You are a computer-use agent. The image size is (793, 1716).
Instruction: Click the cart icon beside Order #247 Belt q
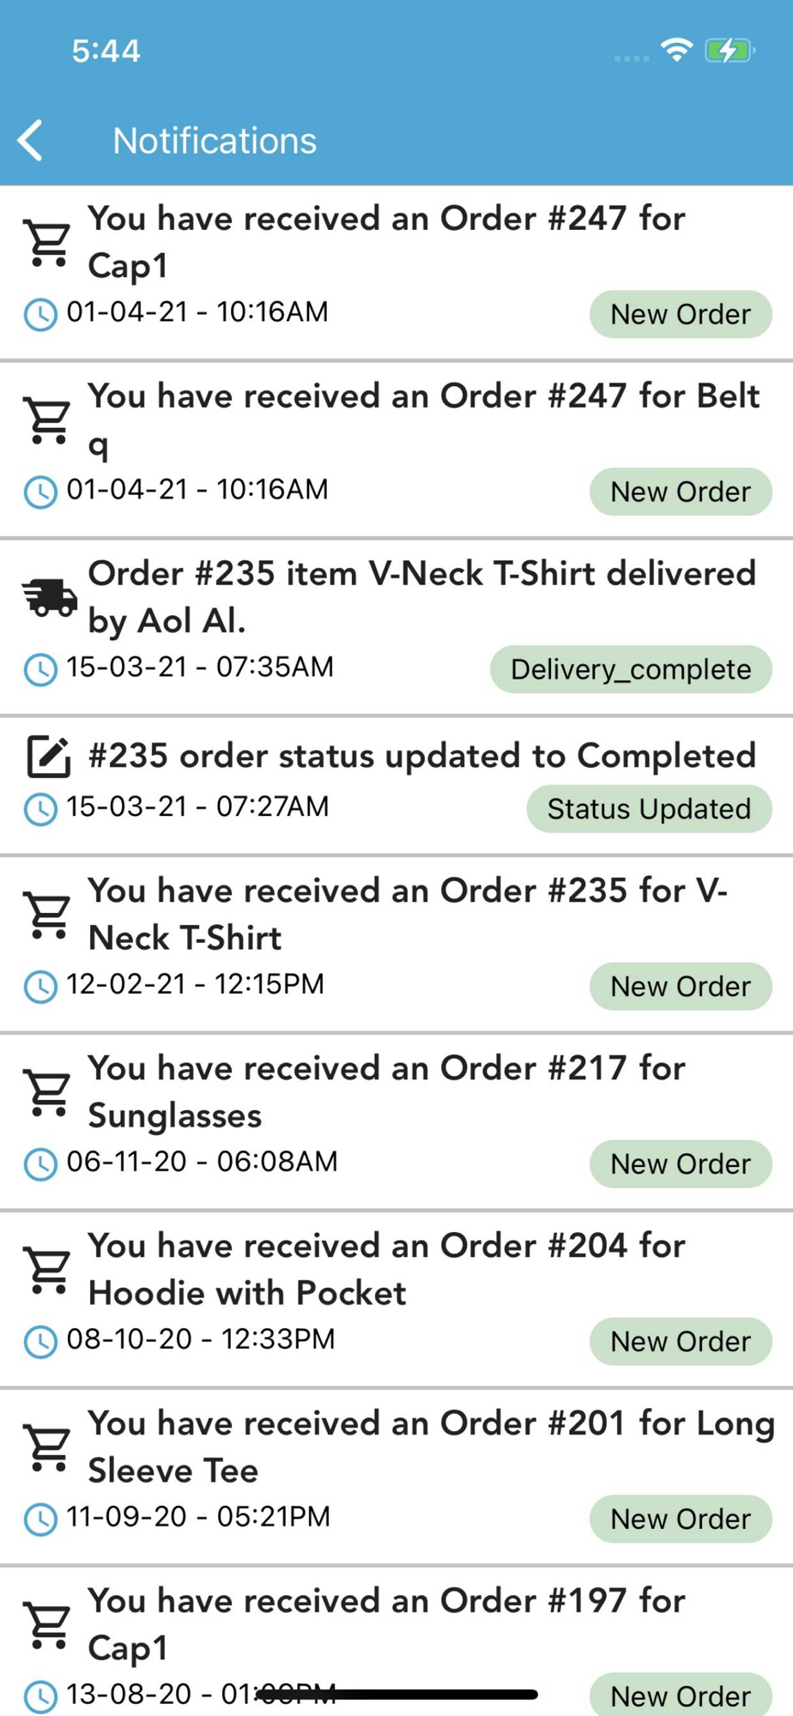coord(48,421)
